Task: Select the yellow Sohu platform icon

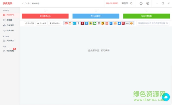Action: pyautogui.click(x=103, y=23)
